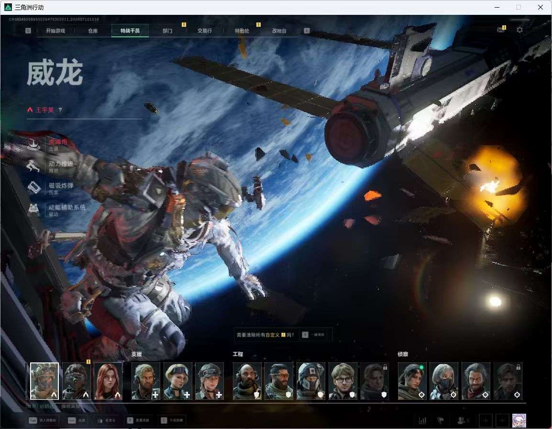552x429 pixels.
Task: Go to the 交易行 tab
Action: coord(205,31)
